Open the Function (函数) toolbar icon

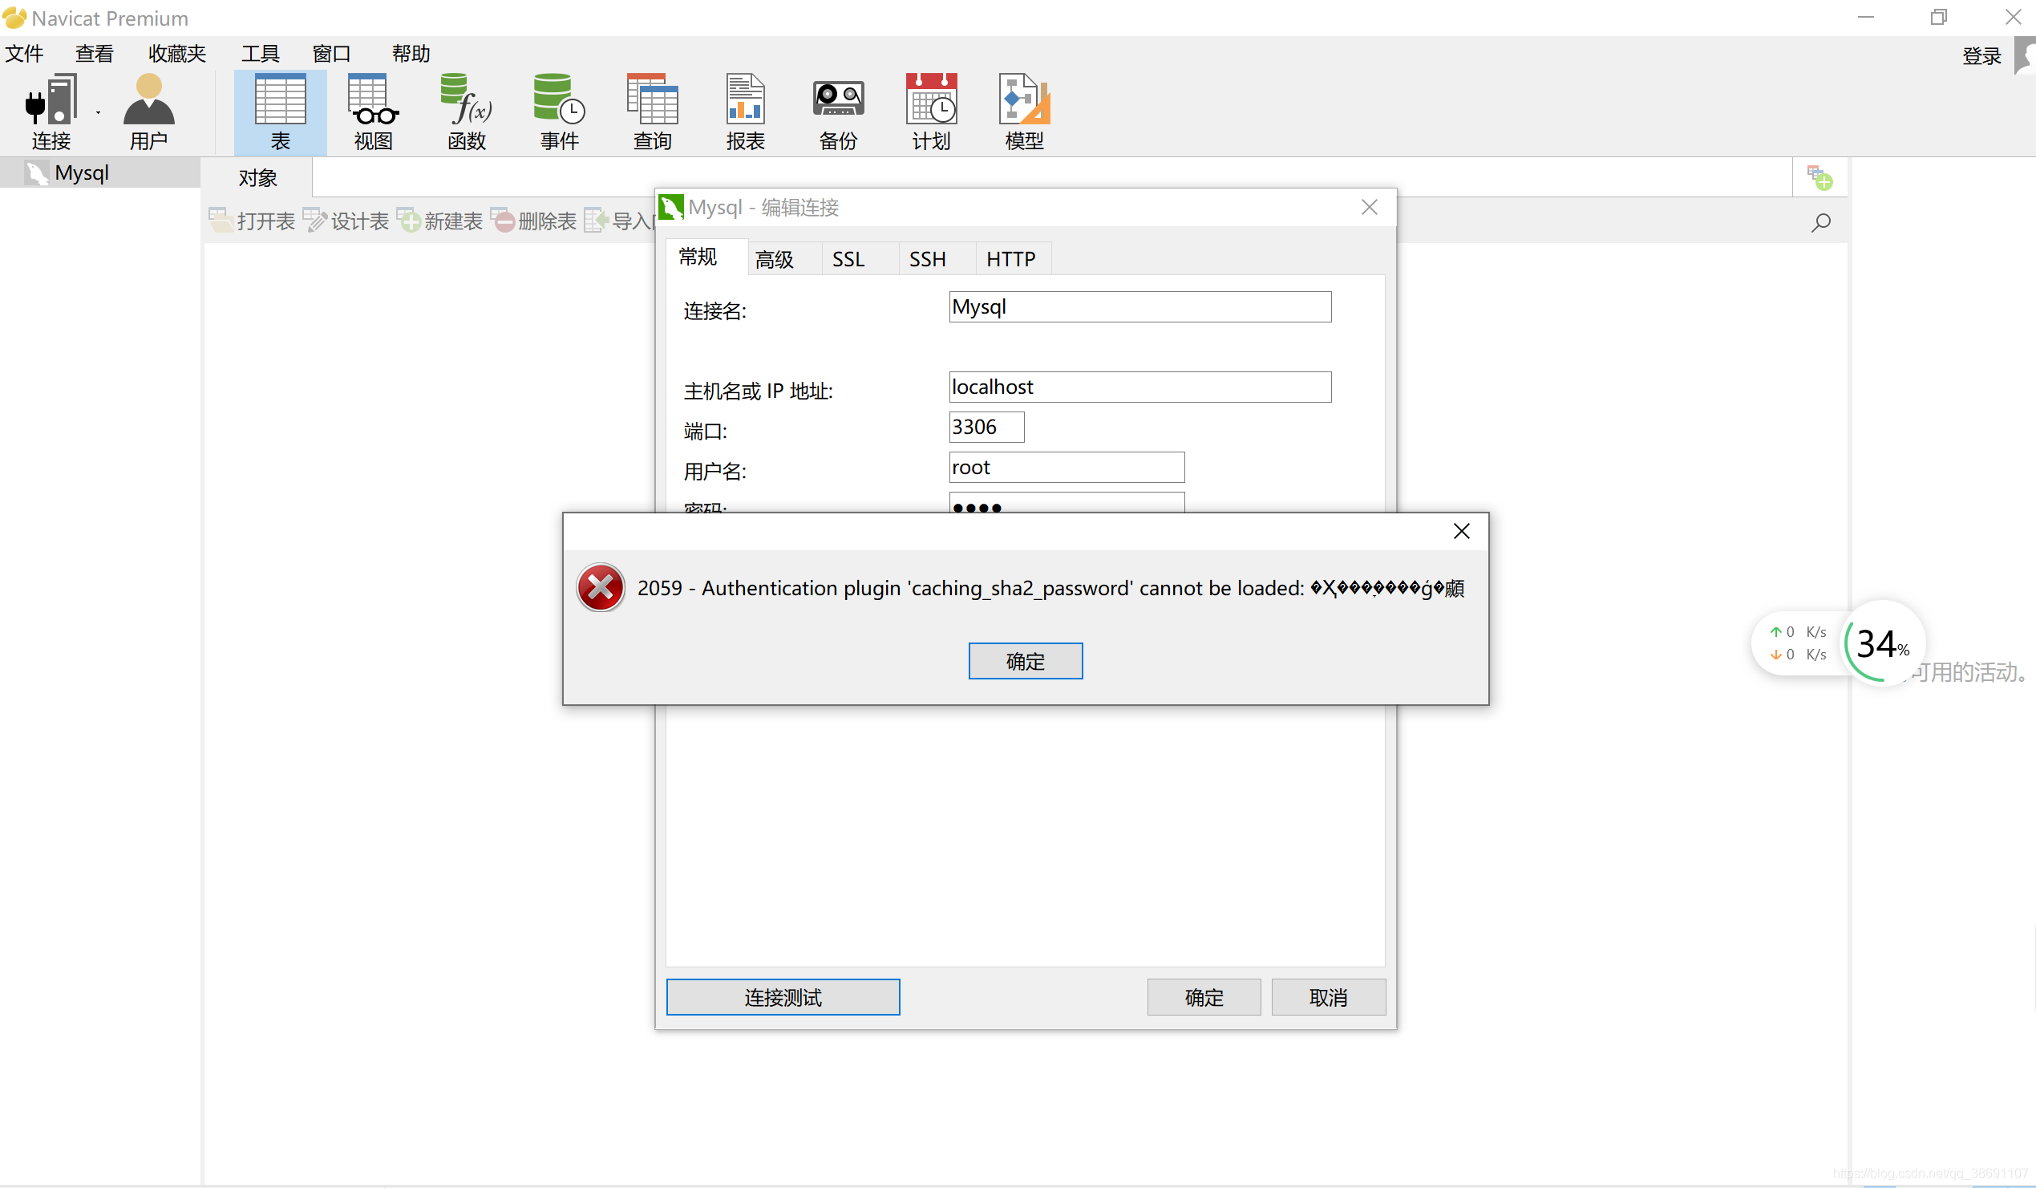(x=466, y=112)
